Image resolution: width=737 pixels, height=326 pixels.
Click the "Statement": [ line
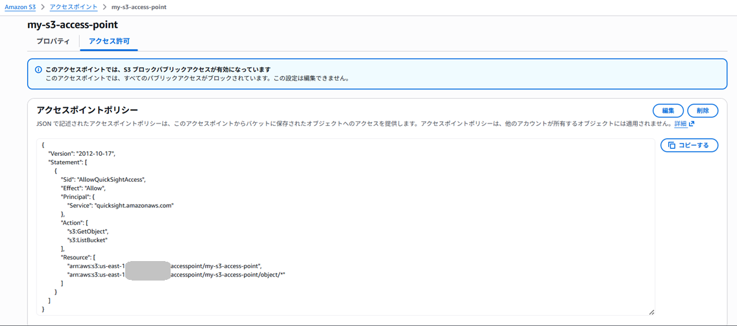(x=67, y=162)
